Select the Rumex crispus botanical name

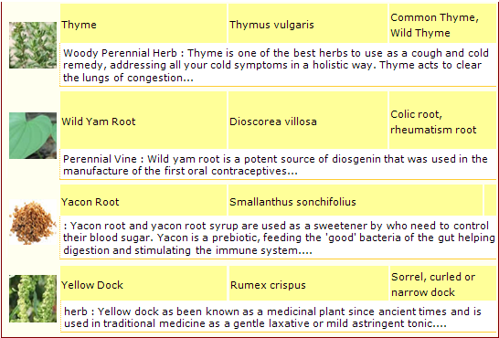click(x=268, y=285)
